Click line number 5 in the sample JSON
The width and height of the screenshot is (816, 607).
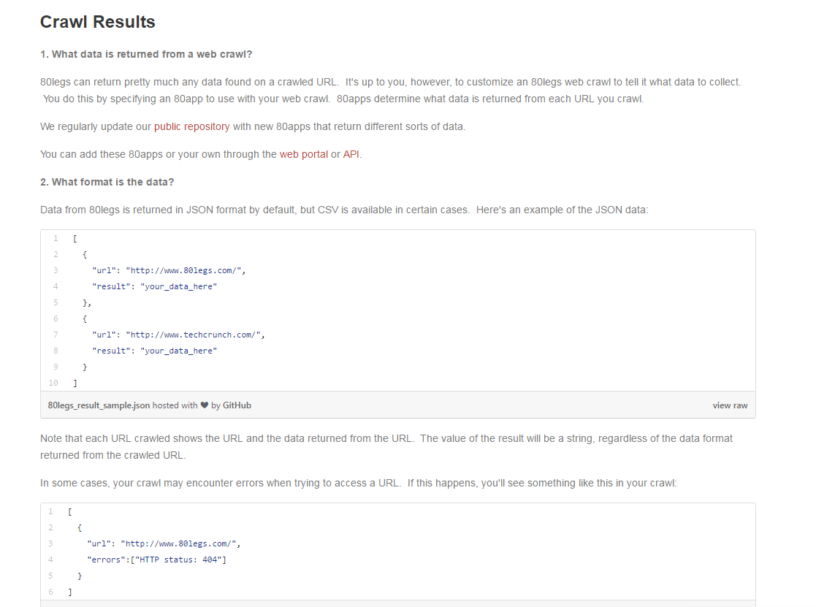tap(56, 302)
